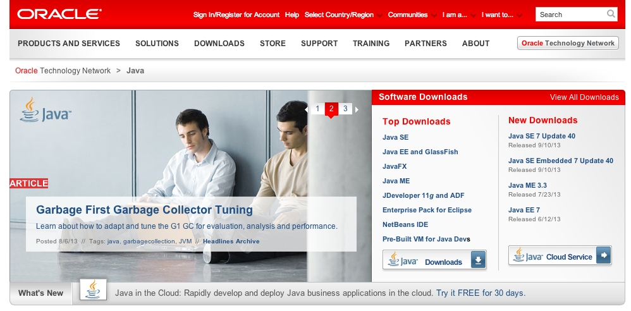Image resolution: width=631 pixels, height=311 pixels.
Task: Open Pre-Built VM for Java Devs
Action: tap(427, 239)
